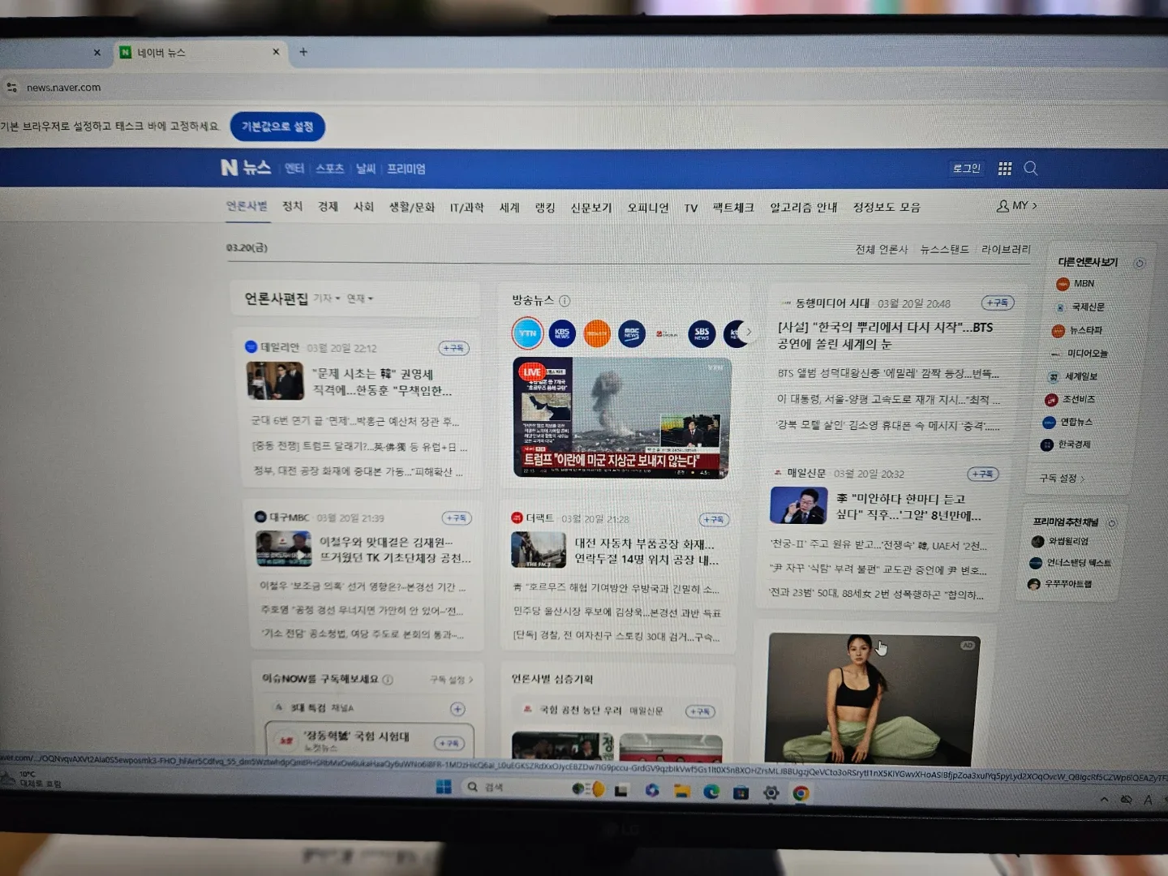Viewport: 1168px width, 876px height.
Task: Expand the MY section via its chevron
Action: (x=1033, y=206)
